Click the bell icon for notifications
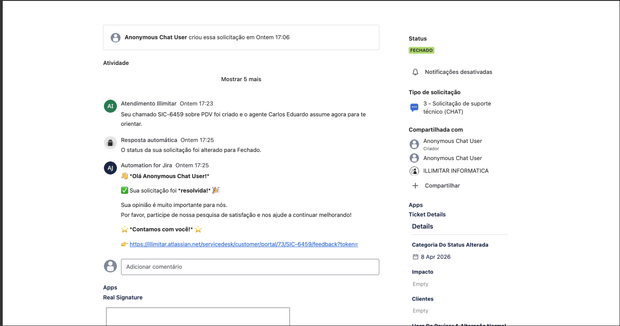The image size is (620, 326). [x=415, y=72]
